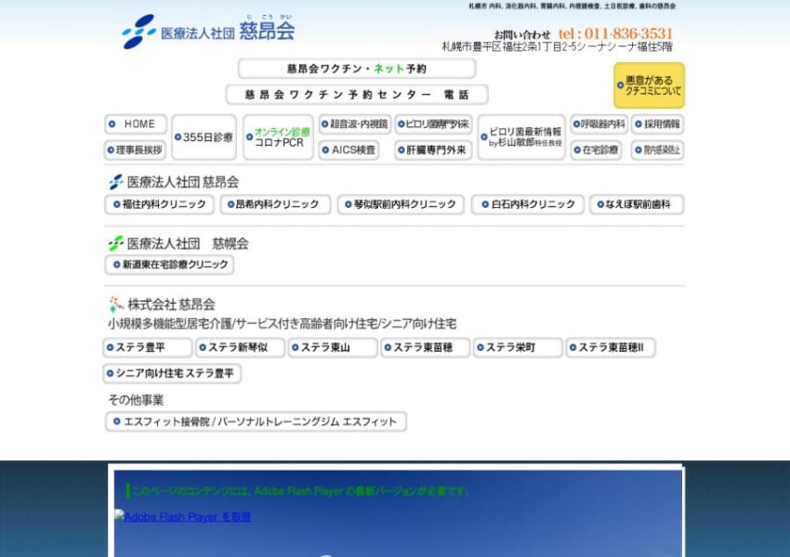Select 昂希内科クリニック link
Image resolution: width=790 pixels, height=557 pixels.
pos(275,204)
